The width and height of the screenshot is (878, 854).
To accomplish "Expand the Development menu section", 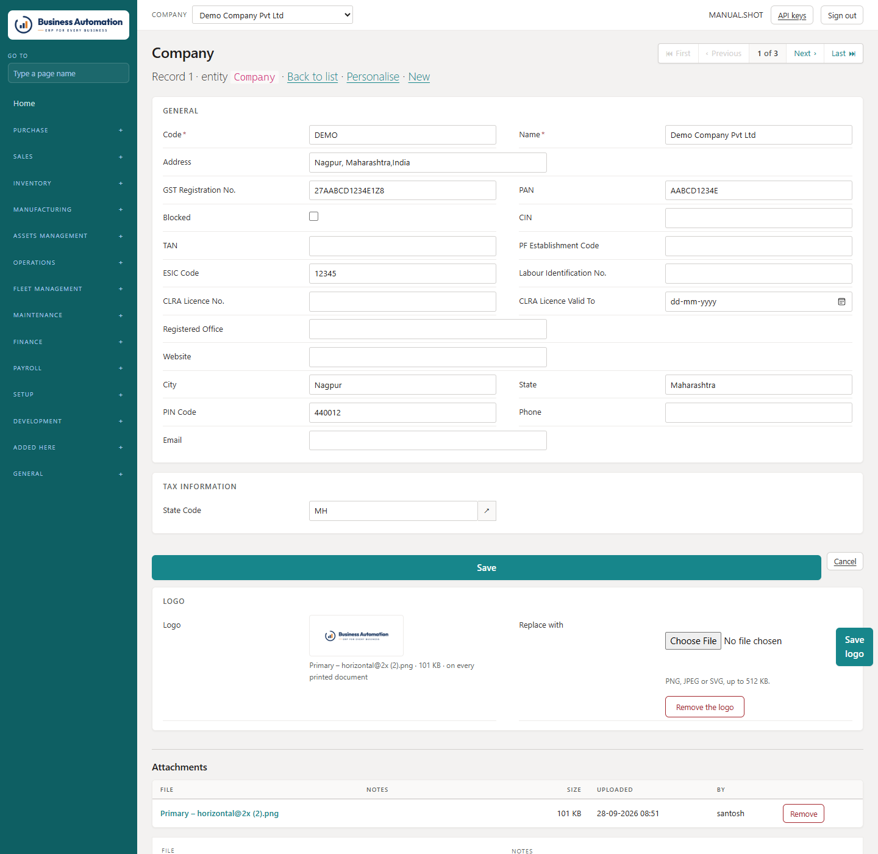I will tap(68, 421).
